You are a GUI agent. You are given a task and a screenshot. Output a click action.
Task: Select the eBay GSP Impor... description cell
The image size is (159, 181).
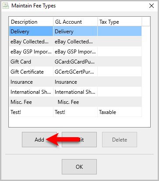[x=31, y=52]
